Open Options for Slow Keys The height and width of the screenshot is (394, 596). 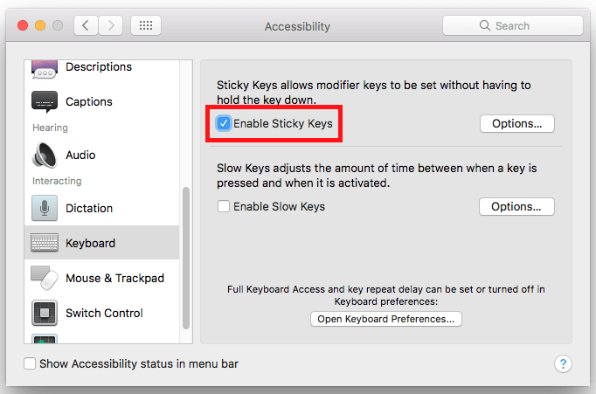coord(516,206)
